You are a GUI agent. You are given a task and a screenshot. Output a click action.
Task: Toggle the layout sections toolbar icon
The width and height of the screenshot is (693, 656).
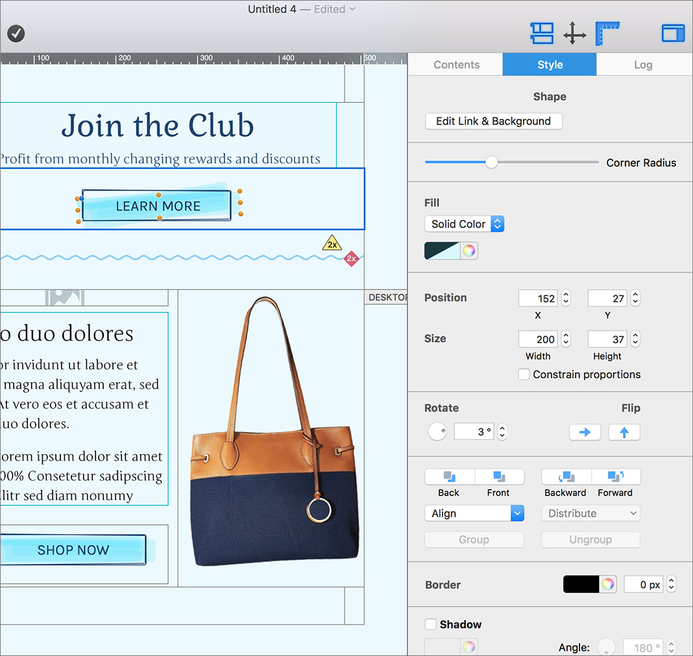click(x=541, y=33)
